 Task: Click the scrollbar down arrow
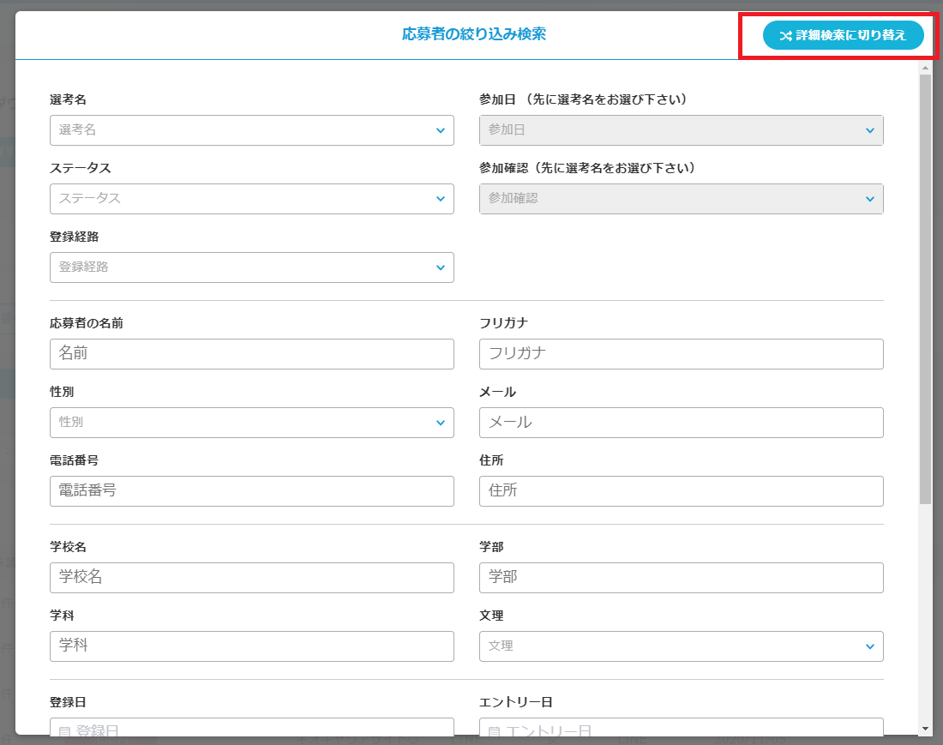point(925,728)
